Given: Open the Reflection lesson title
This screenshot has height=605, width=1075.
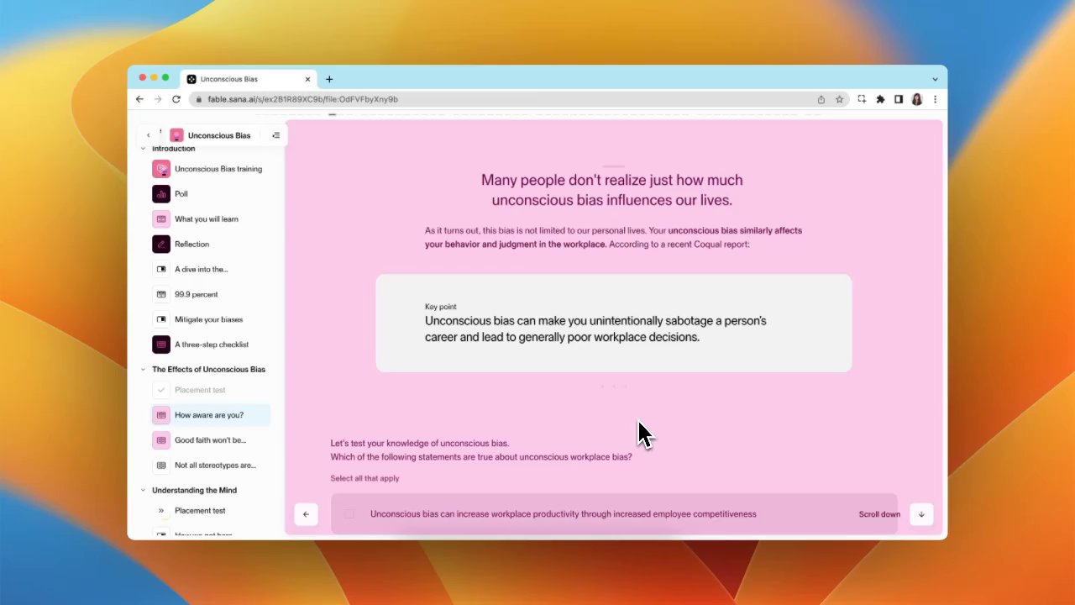Looking at the screenshot, I should pos(191,245).
